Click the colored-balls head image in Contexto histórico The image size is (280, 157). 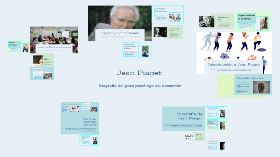(x=261, y=87)
